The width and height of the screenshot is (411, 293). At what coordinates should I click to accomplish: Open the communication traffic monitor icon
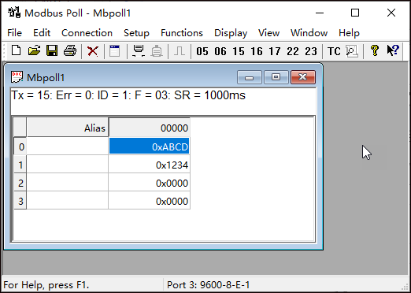tap(352, 51)
